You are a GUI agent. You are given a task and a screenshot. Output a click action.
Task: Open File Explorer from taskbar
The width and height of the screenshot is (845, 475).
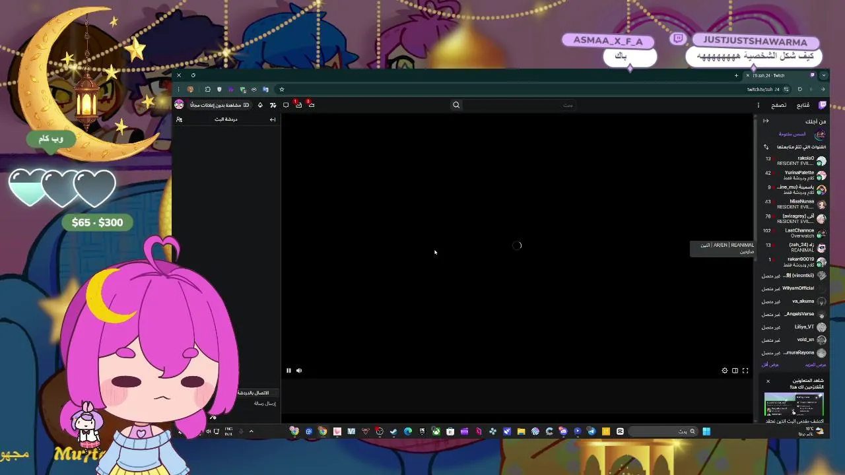(x=521, y=431)
